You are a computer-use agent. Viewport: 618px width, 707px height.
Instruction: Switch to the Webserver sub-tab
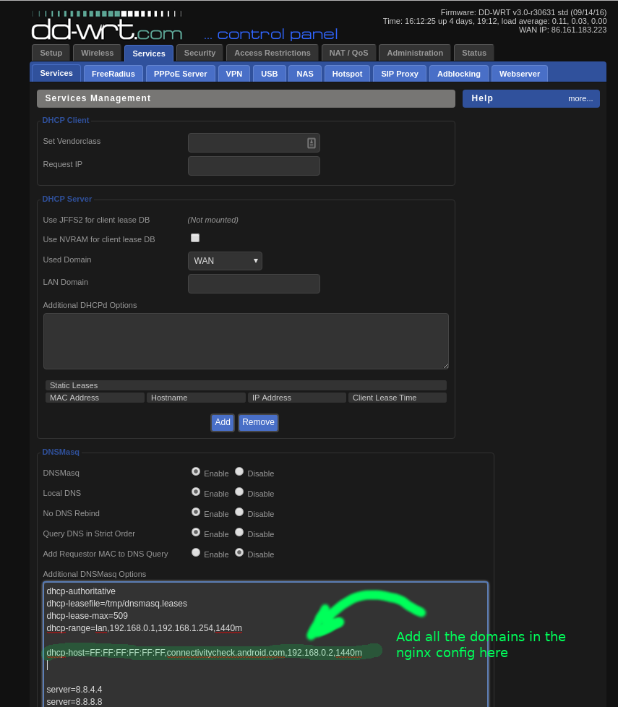pyautogui.click(x=519, y=74)
